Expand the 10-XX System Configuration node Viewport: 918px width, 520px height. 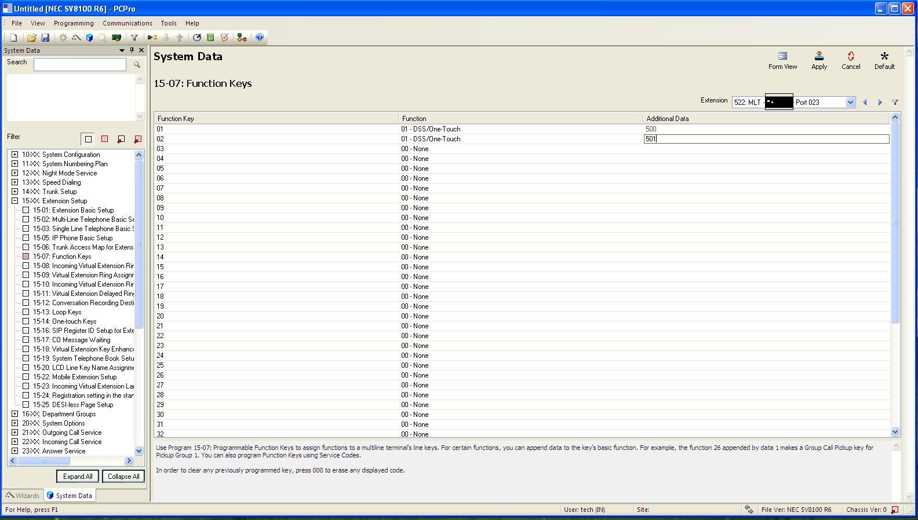pos(15,155)
